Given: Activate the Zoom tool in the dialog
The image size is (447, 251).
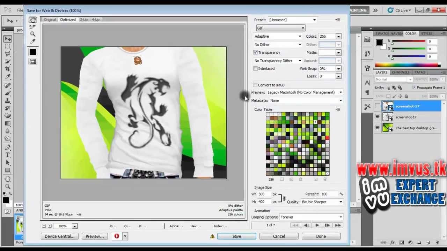Looking at the screenshot, I should [32, 34].
